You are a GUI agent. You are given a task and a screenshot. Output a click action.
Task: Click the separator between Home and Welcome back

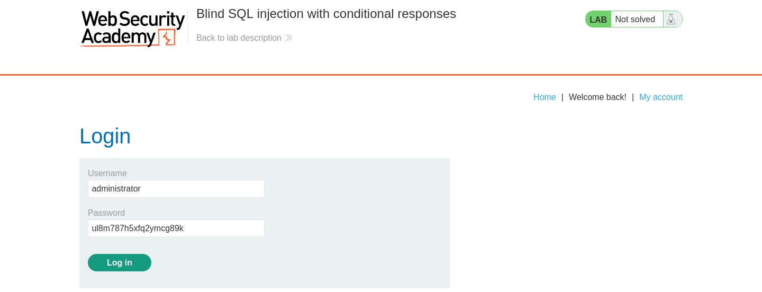(x=563, y=97)
